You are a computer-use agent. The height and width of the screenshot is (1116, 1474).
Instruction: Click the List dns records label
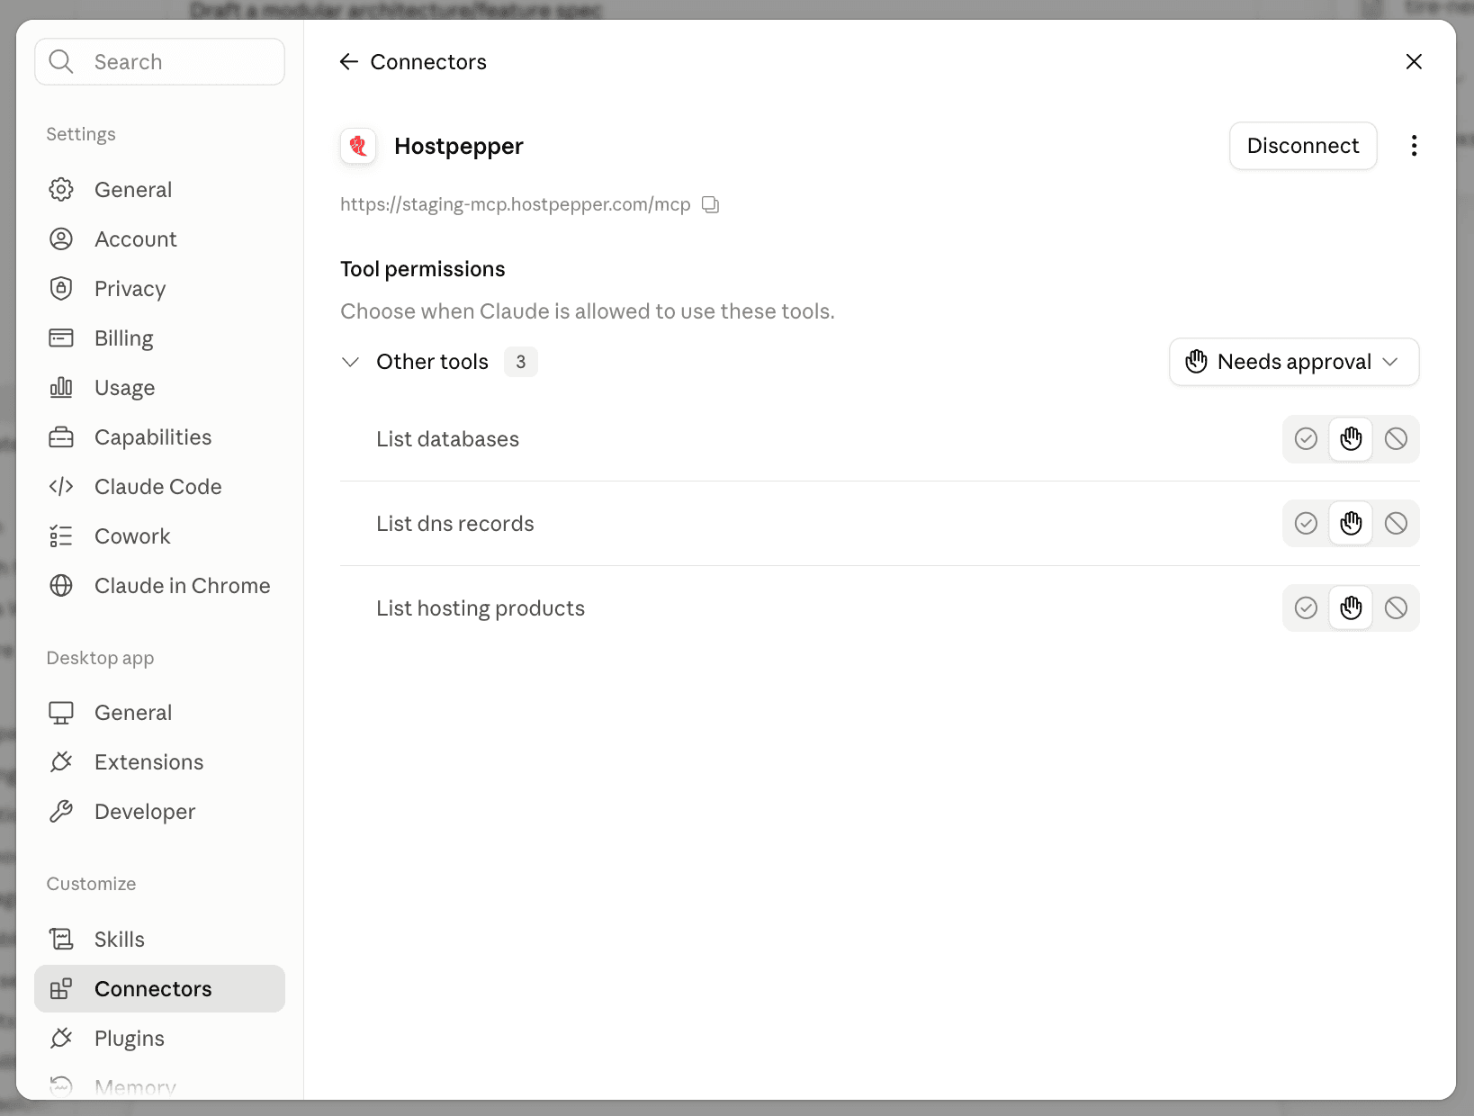click(x=454, y=524)
